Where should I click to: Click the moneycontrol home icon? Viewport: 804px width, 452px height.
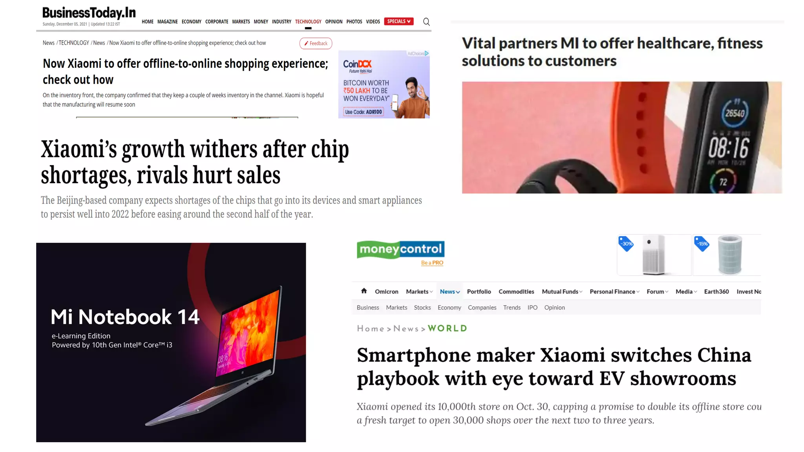coord(364,291)
